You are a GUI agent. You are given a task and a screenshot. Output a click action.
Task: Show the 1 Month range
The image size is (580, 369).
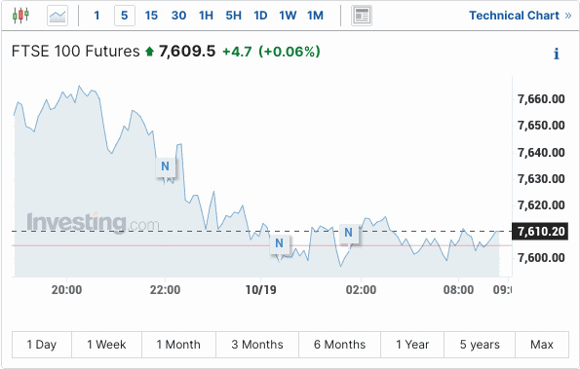click(178, 345)
